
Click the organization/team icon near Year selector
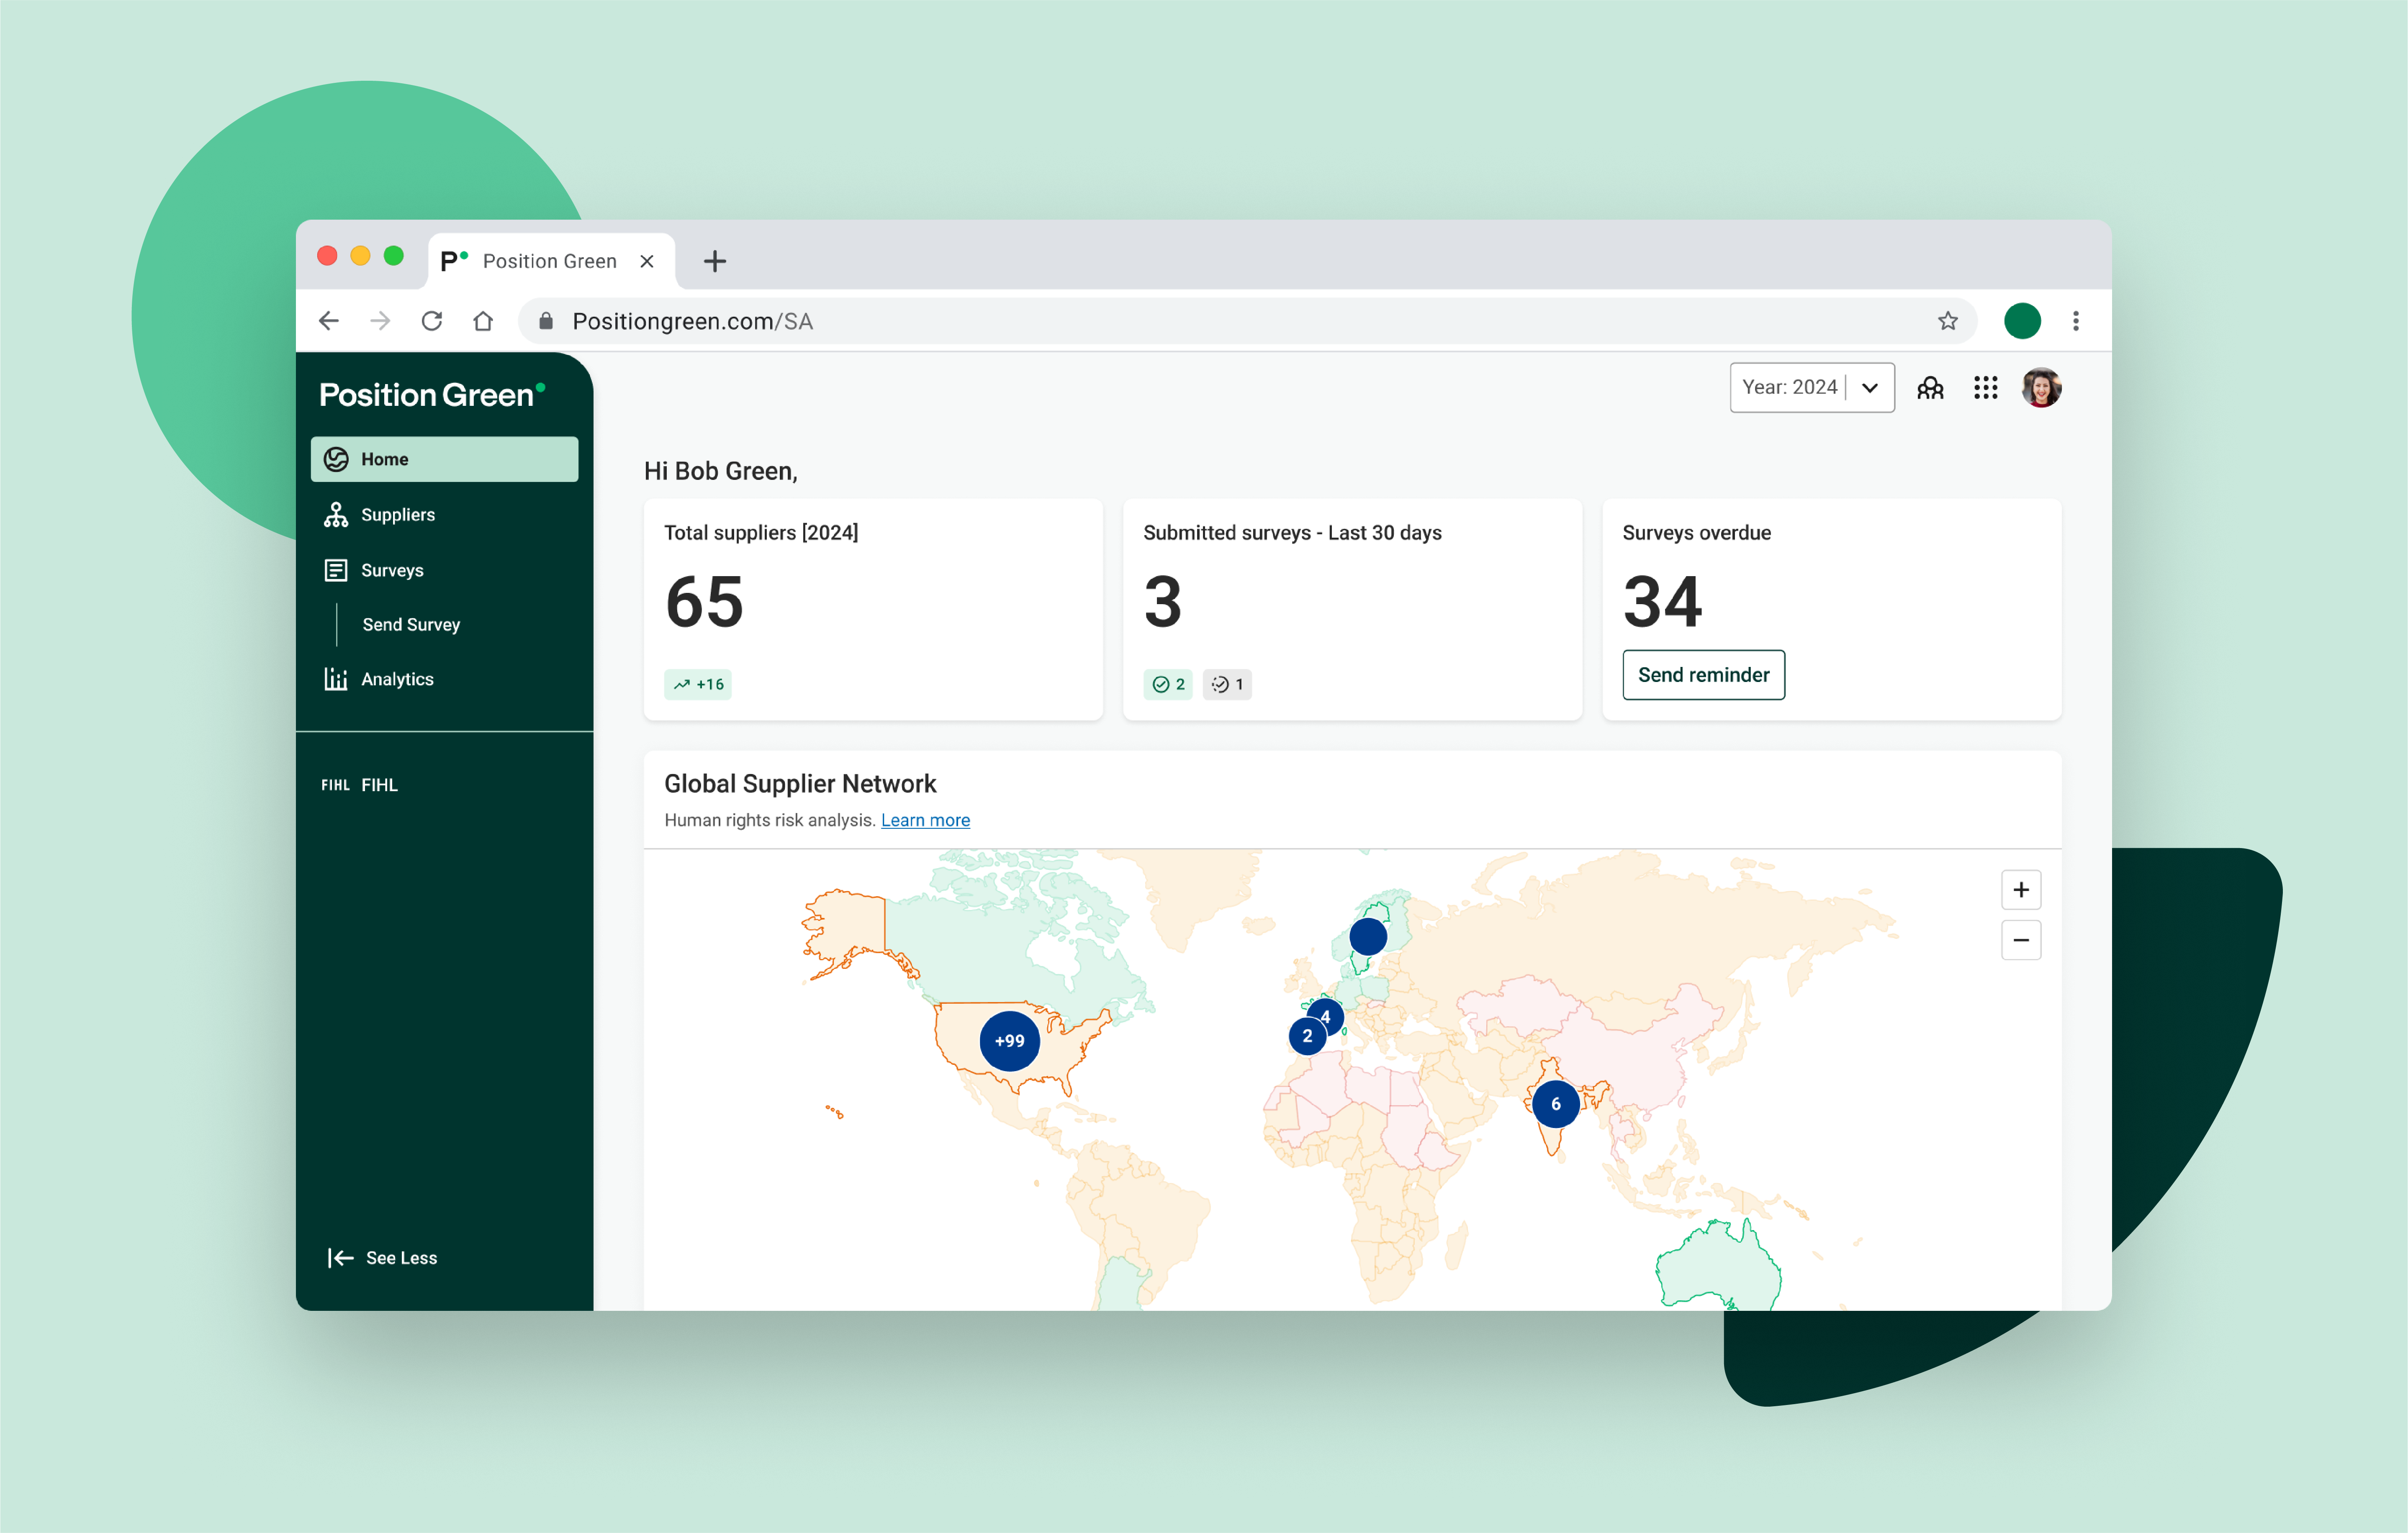click(x=1930, y=388)
